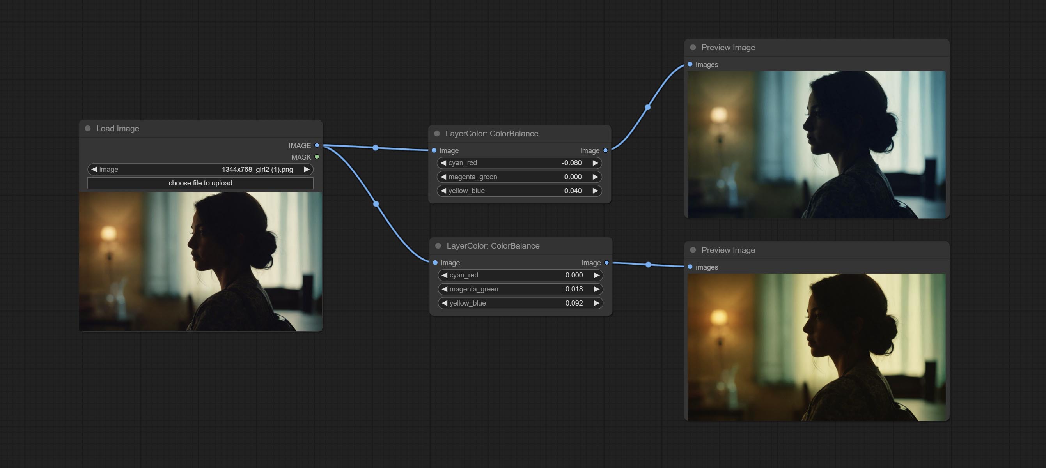Collapse the Load Image node via its dot
This screenshot has width=1046, height=468.
(x=88, y=129)
